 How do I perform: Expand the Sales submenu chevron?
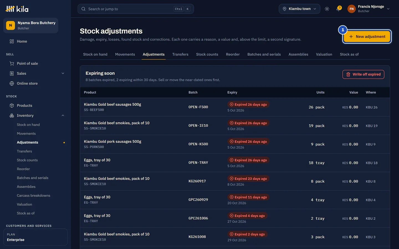pyautogui.click(x=63, y=73)
